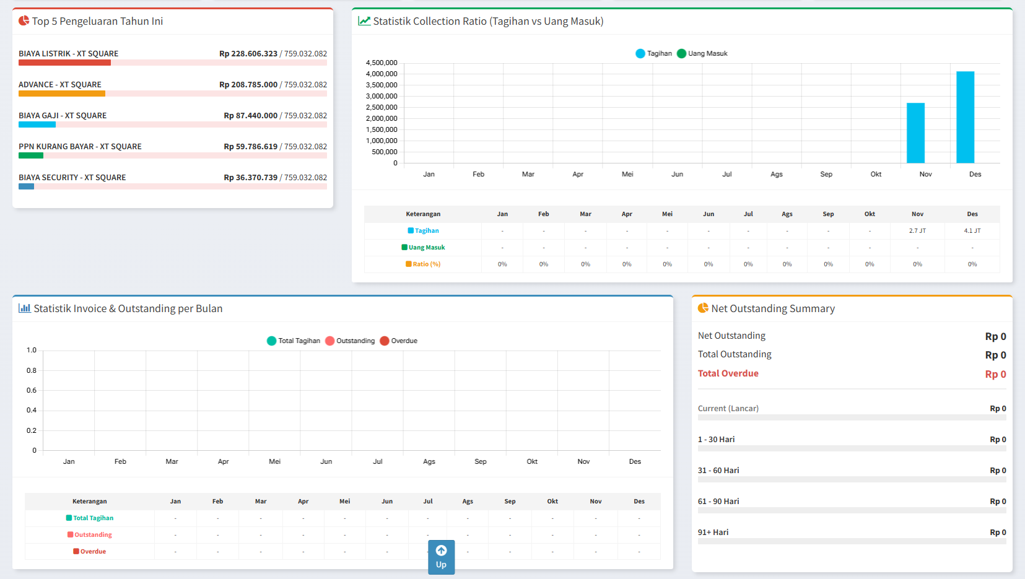Click the line chart icon beside Statistik Collection Ratio
Viewport: 1025px width, 579px height.
point(364,21)
